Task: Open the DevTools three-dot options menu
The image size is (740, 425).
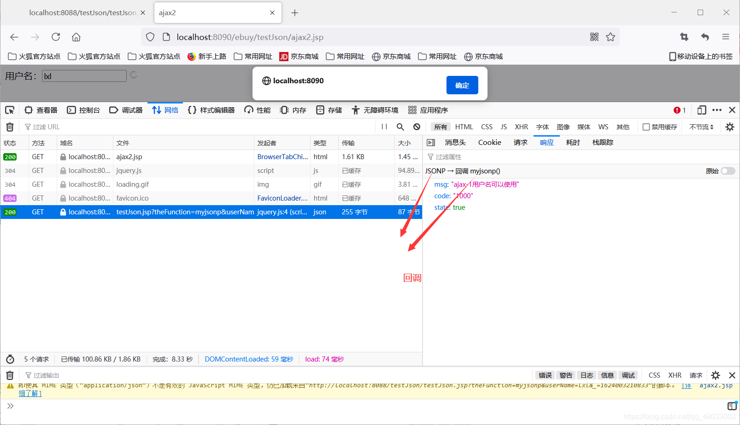Action: point(717,110)
